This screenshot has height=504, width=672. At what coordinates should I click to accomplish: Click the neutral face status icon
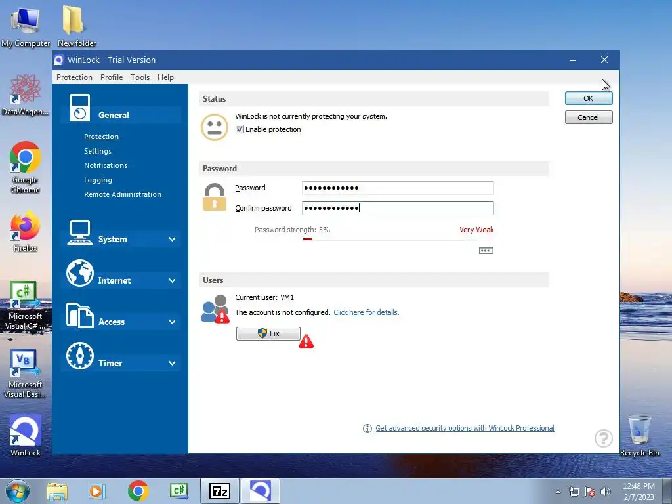pyautogui.click(x=215, y=127)
